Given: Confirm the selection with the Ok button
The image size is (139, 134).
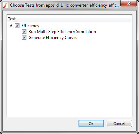Looking at the screenshot, I should click(x=91, y=124).
